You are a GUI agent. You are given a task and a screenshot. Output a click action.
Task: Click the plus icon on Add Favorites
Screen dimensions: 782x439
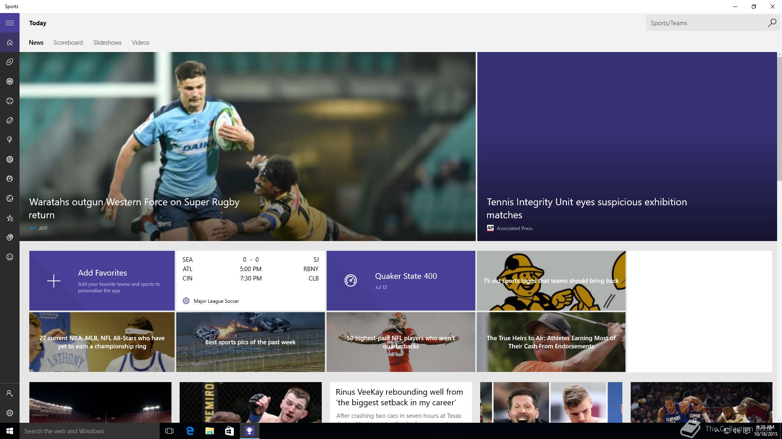(53, 281)
